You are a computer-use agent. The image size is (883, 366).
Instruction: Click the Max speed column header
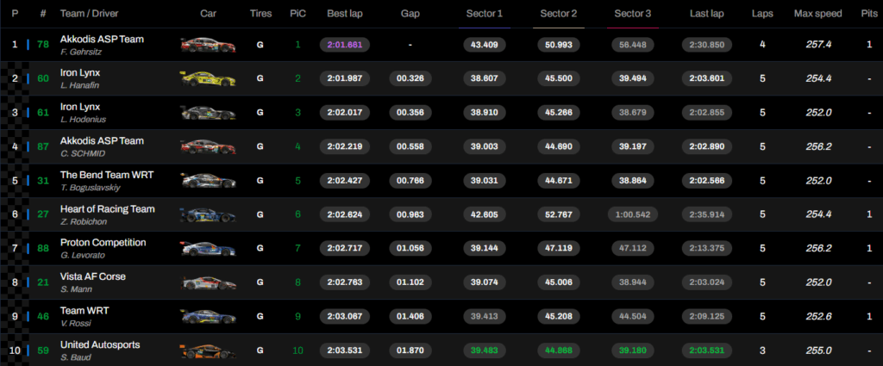click(817, 14)
